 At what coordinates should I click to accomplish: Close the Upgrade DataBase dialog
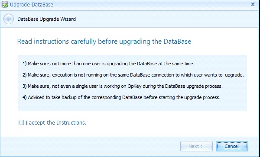tap(253, 4)
